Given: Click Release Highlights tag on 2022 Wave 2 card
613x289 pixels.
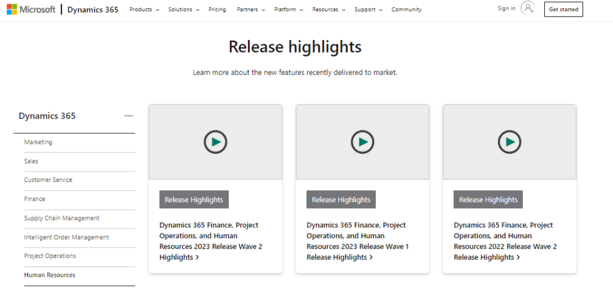Looking at the screenshot, I should click(488, 200).
